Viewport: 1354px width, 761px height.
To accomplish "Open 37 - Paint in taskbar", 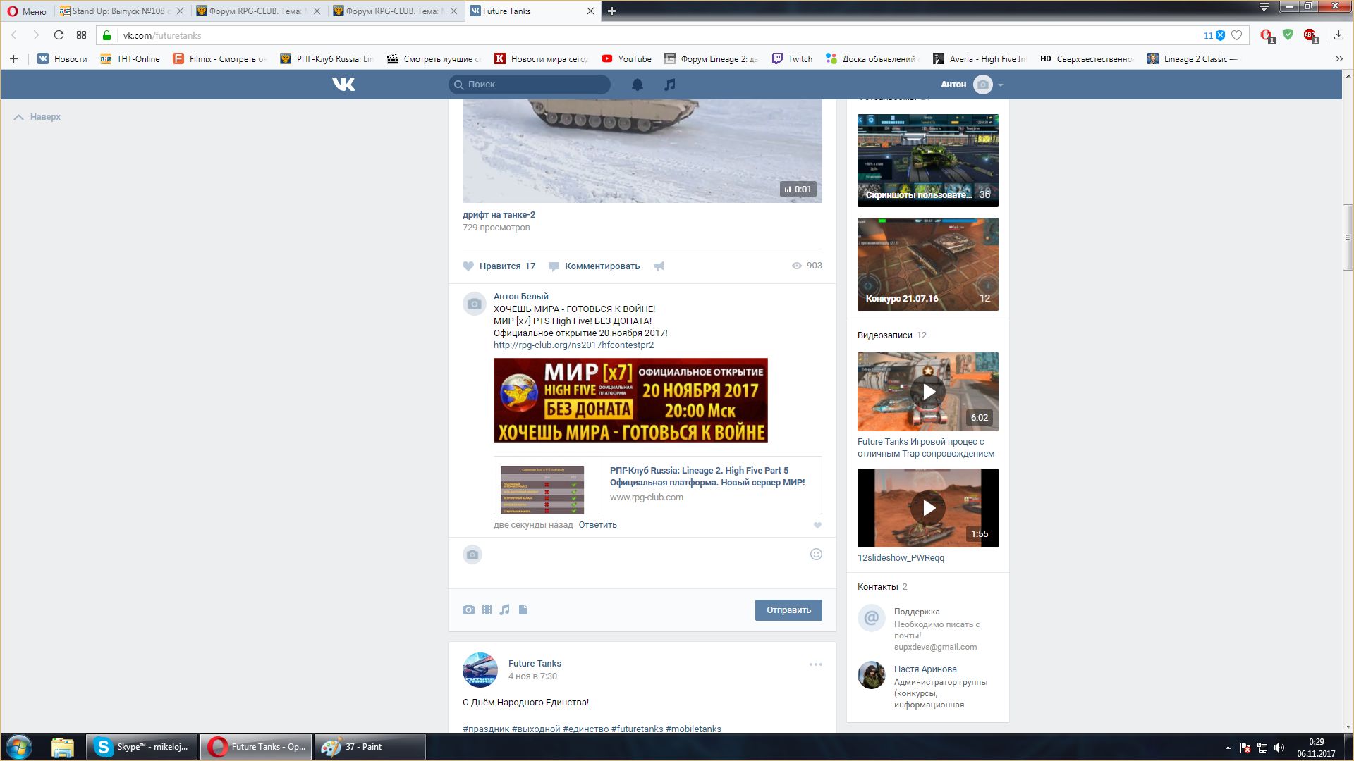I will [370, 747].
